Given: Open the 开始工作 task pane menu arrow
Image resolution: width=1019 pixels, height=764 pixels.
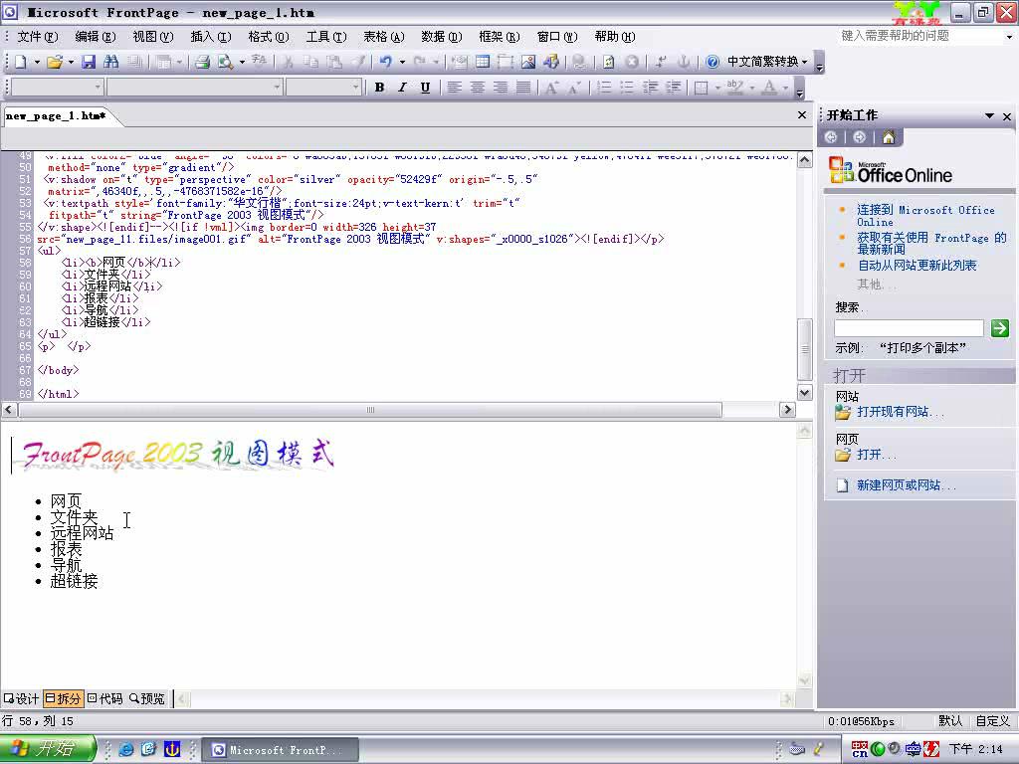Looking at the screenshot, I should pyautogui.click(x=989, y=116).
